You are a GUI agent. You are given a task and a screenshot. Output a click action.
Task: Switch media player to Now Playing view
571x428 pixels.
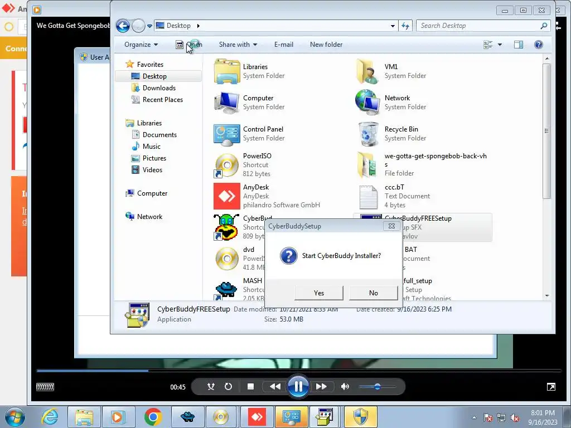551,387
